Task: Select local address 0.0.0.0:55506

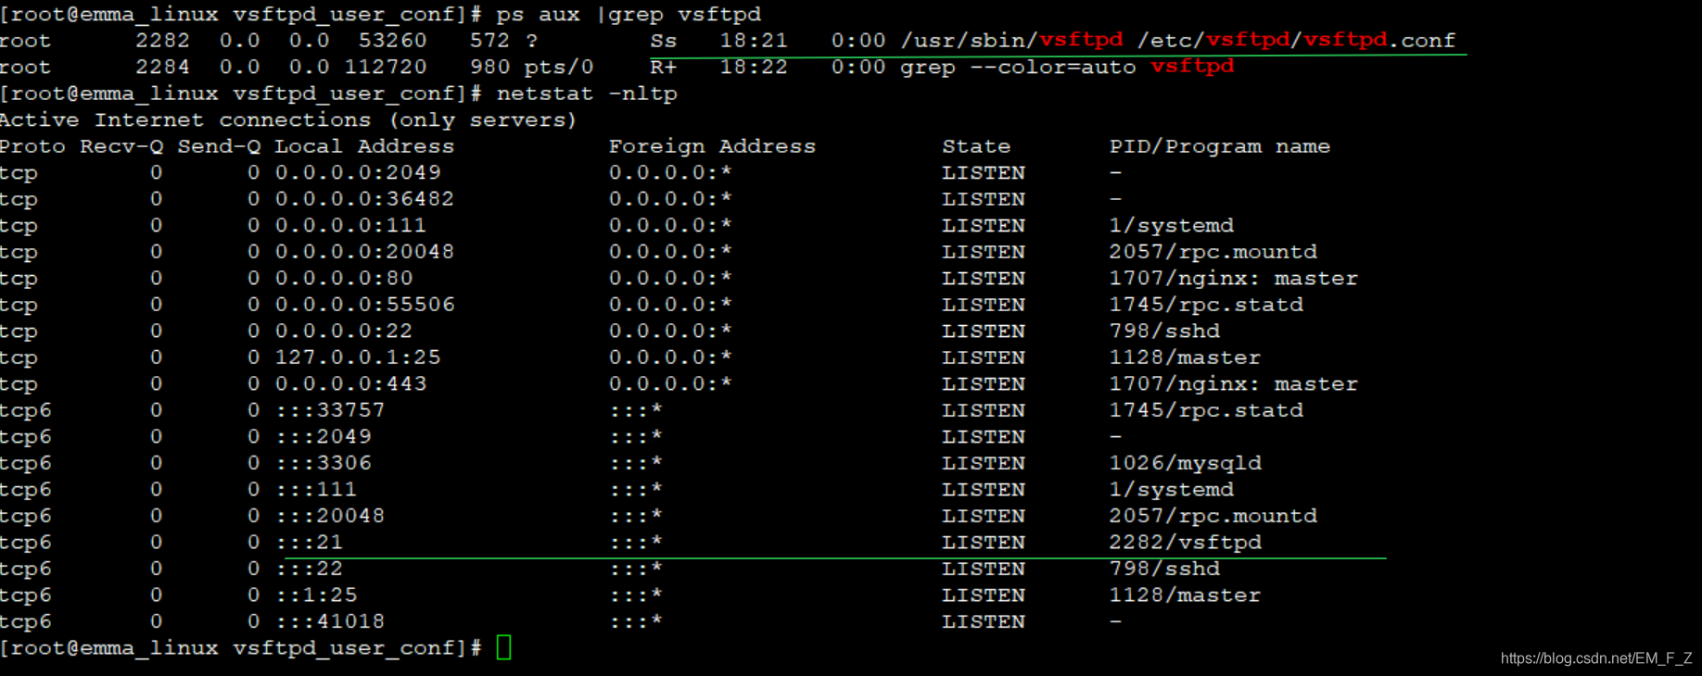Action: coord(364,305)
